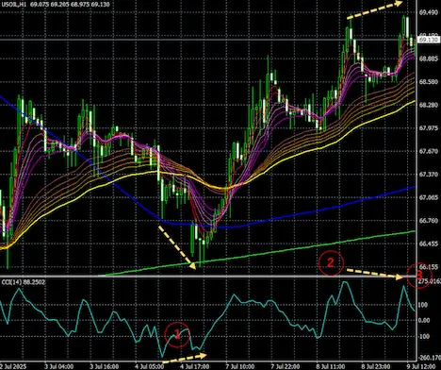Click the 66.760 price scale label
The image size is (441, 370).
pos(429,221)
